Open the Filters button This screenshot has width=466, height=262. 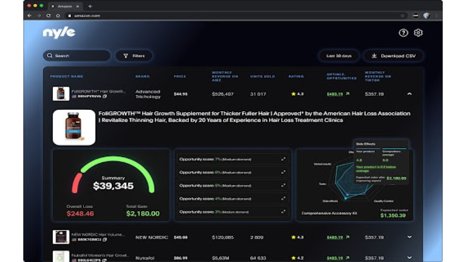134,55
